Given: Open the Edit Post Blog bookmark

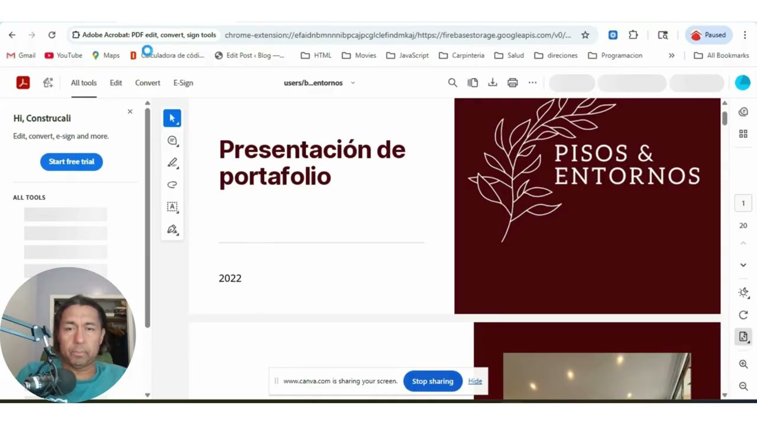Looking at the screenshot, I should point(249,55).
